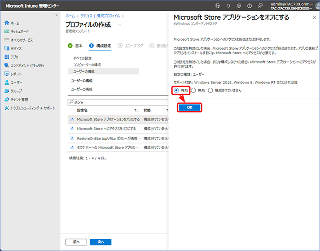Select the 無効 radio button

pos(193,90)
